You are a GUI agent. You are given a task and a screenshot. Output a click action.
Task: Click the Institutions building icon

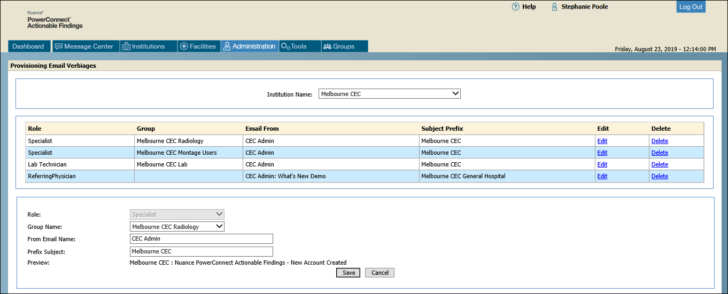click(126, 46)
